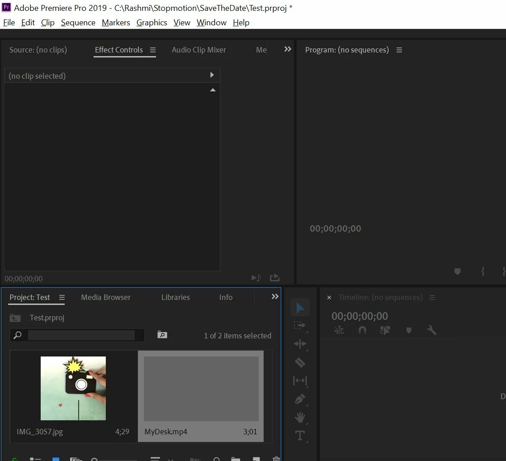506x461 pixels.
Task: Select the Ripple Edit tool
Action: (x=300, y=344)
